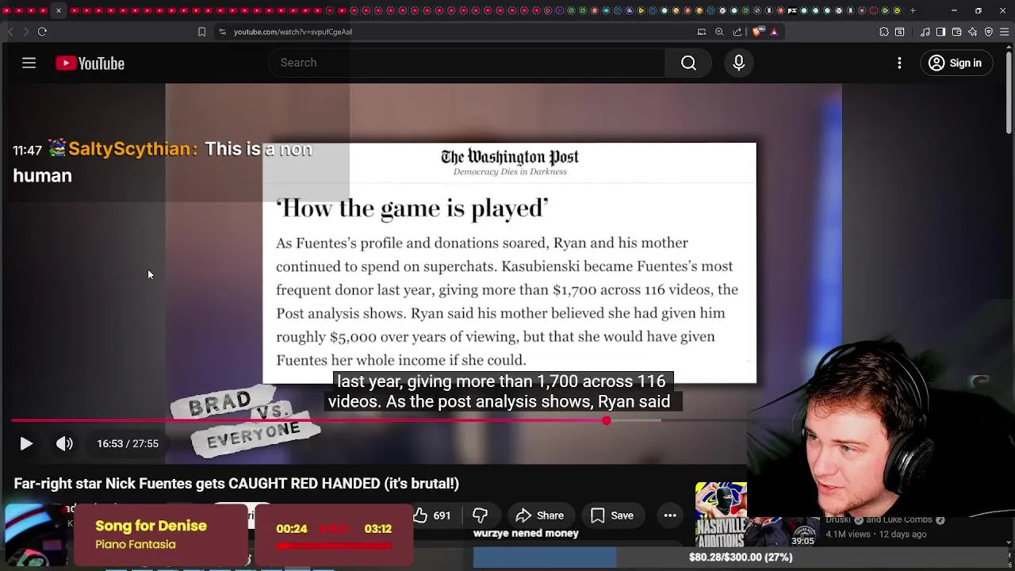Open the browser main hamburger menu
Screen dimensions: 1015x571
(x=1005, y=32)
